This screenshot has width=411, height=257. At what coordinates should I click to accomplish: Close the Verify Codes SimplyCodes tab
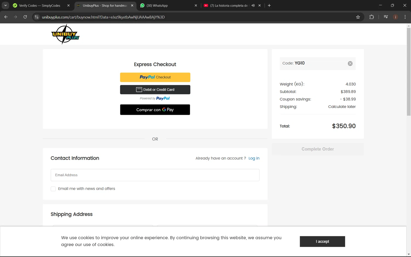68,5
